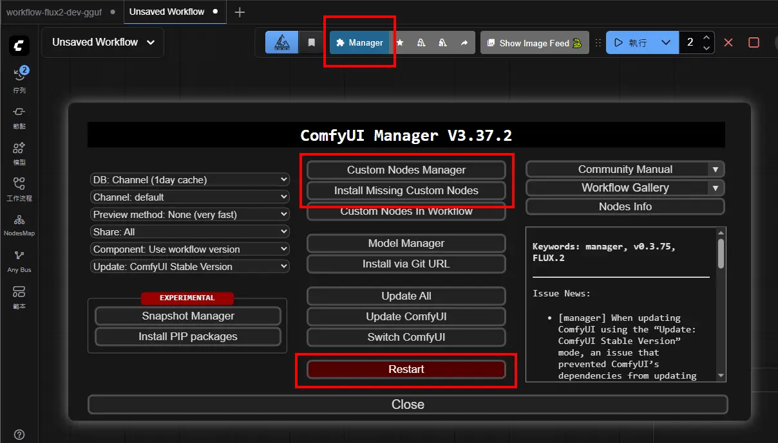Open the Preview method dropdown
Image resolution: width=778 pixels, height=443 pixels.
189,215
